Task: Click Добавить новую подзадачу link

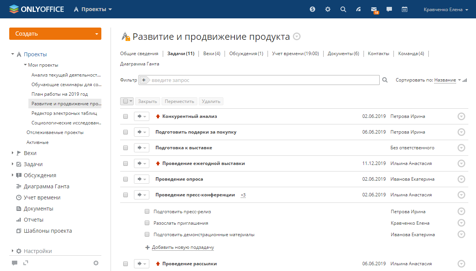Action: pyautogui.click(x=183, y=247)
